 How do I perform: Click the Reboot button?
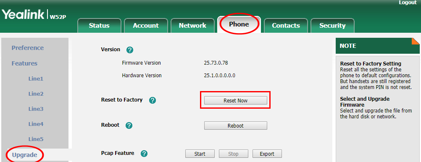pos(235,125)
